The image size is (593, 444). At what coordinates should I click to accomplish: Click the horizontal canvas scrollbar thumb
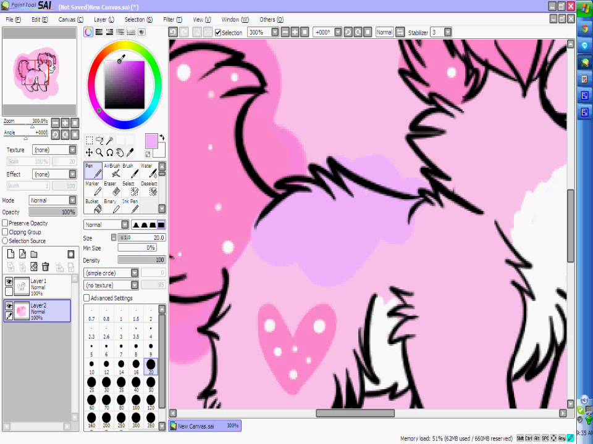[355, 413]
